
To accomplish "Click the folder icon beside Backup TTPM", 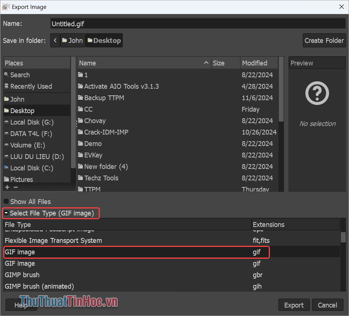I will tap(80, 98).
